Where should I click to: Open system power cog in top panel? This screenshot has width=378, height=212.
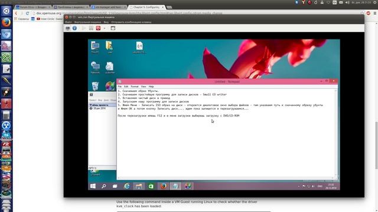375,2
